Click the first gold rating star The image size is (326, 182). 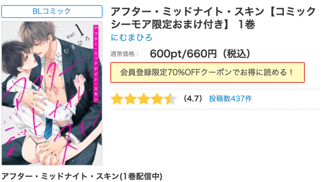coord(117,99)
